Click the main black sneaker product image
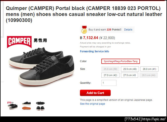 click(x=41, y=67)
